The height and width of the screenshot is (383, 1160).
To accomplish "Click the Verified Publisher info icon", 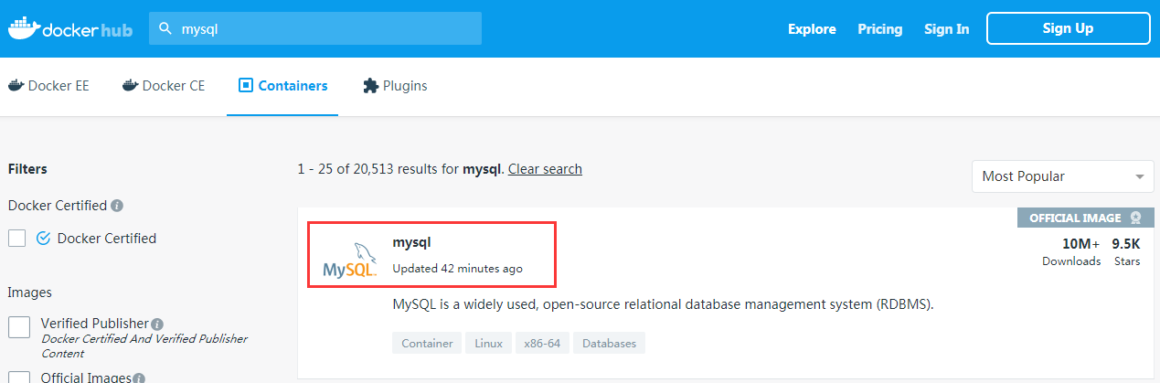I will click(x=157, y=324).
